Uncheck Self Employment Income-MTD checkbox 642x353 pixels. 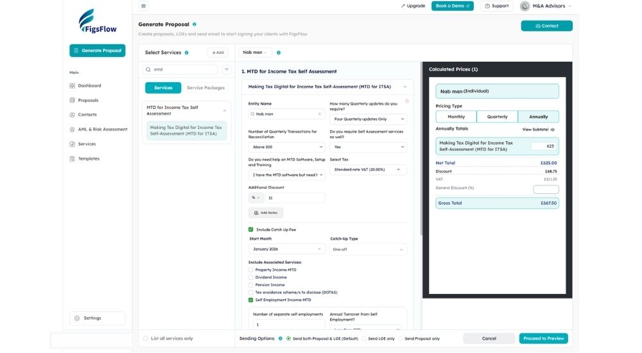click(251, 300)
